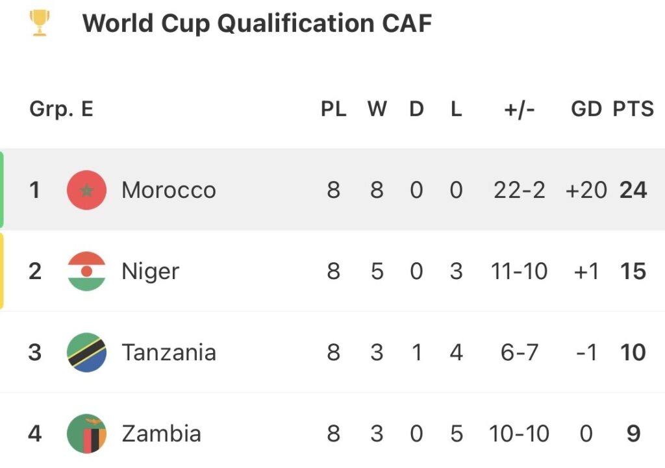Open the World Cup Qualification CAF title
Viewport: 665px width, 468px height.
[257, 24]
